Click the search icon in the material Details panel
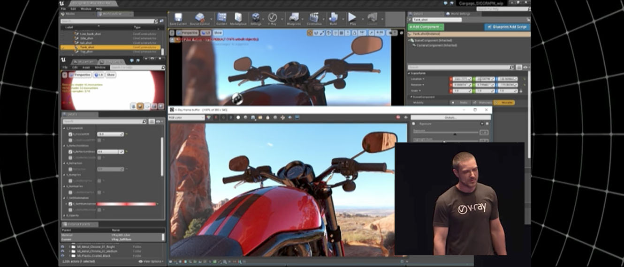 point(144,121)
